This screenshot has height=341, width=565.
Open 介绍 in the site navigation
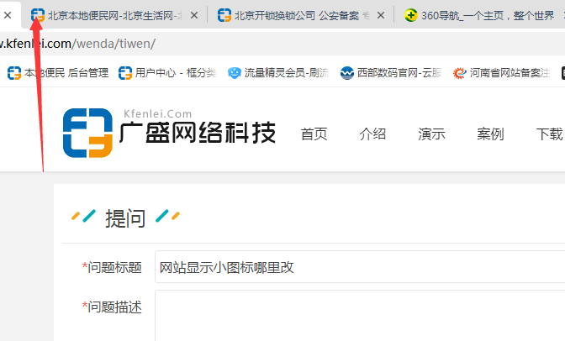pyautogui.click(x=372, y=134)
